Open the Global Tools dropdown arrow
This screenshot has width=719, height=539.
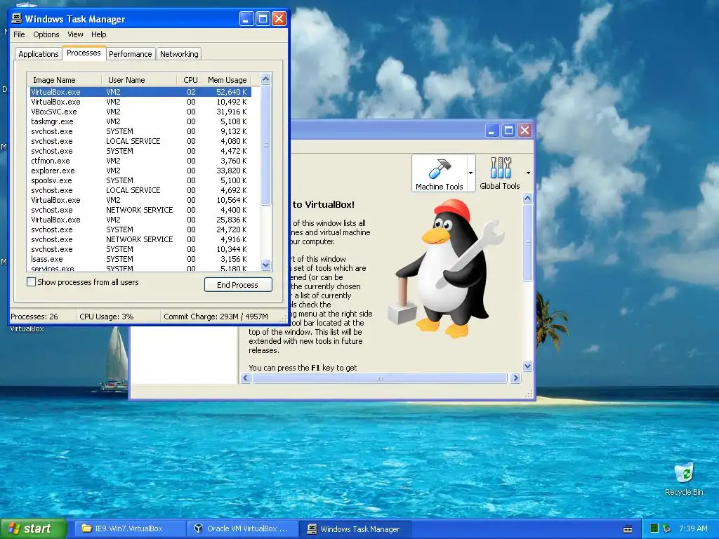pyautogui.click(x=528, y=173)
